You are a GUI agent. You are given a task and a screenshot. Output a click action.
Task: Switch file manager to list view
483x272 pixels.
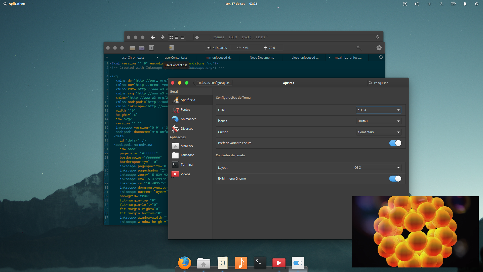177,37
